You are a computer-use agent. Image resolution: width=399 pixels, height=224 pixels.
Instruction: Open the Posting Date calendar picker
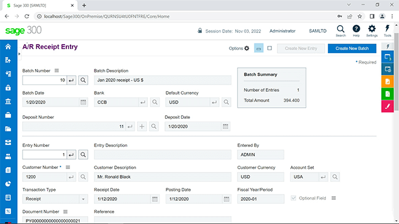(x=227, y=199)
